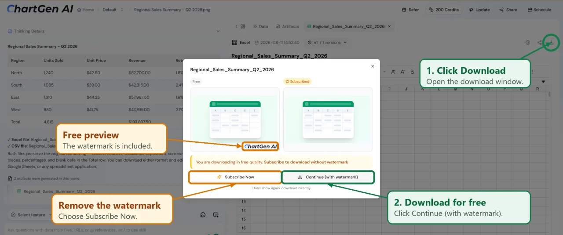
Task: Close the Regional_Sales_Summary_Q2_2026 tab
Action: 389,26
